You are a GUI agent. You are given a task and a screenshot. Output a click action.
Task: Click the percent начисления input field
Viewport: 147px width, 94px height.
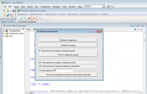[63, 70]
